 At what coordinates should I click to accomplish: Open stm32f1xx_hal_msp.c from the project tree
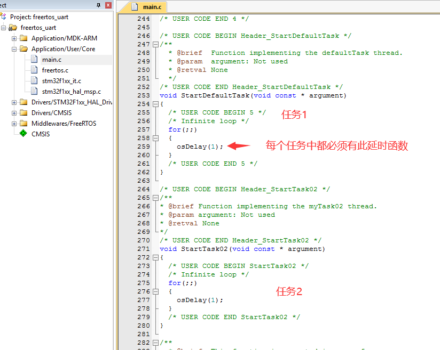[x=71, y=92]
